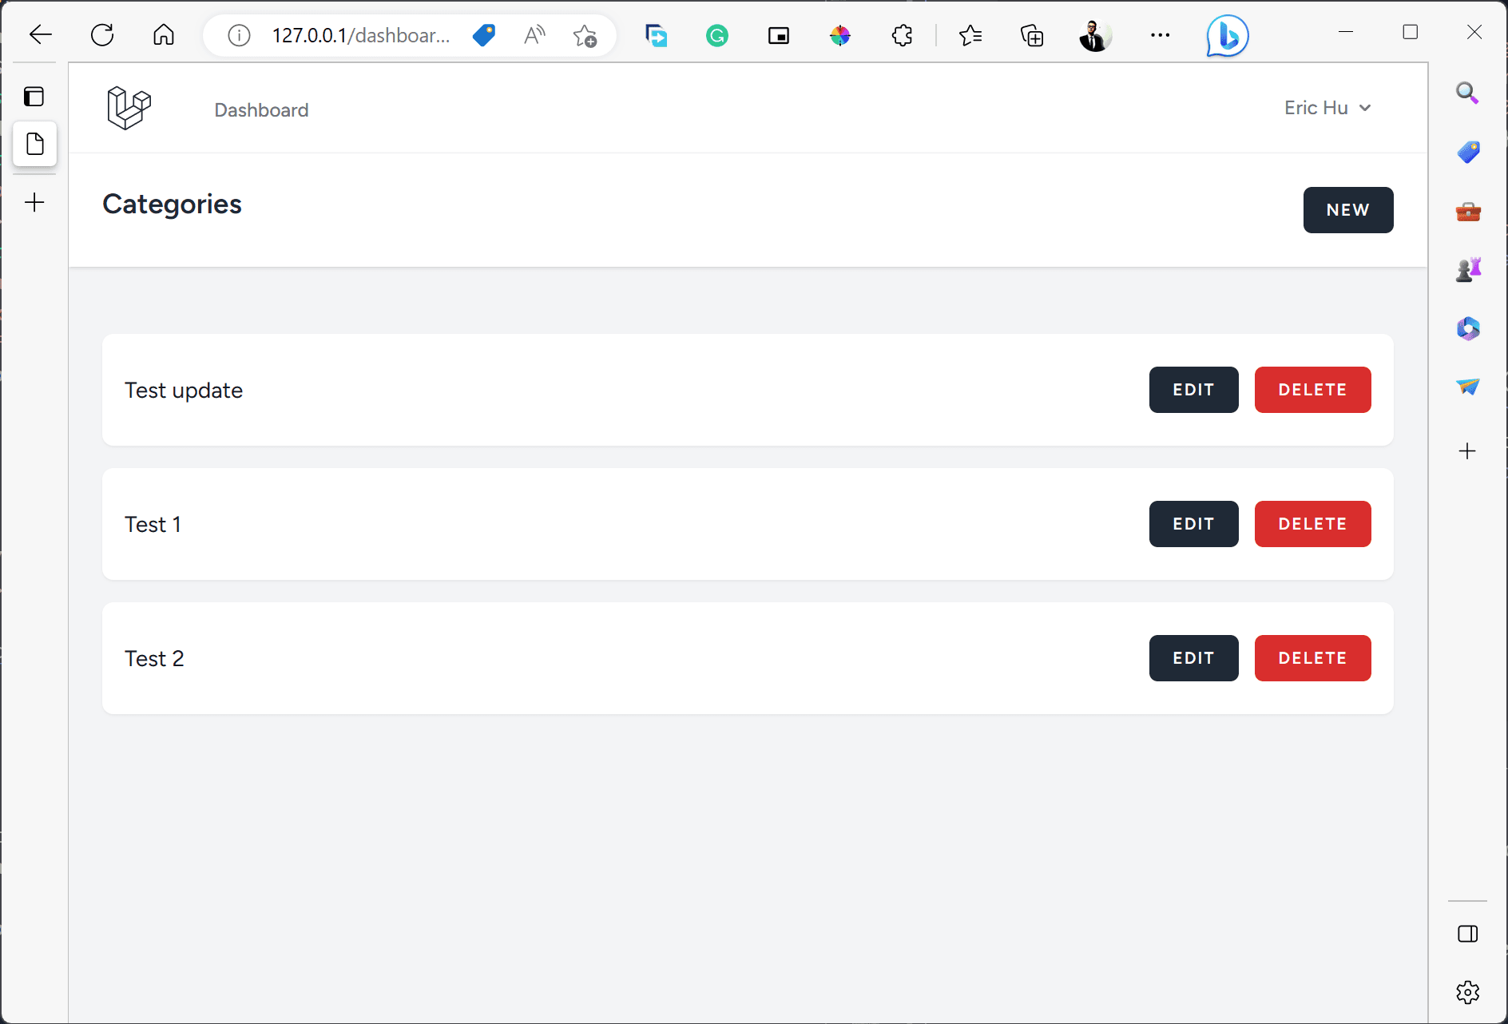Select the current page tab thumbnail
Viewport: 1508px width, 1024px height.
pos(34,144)
